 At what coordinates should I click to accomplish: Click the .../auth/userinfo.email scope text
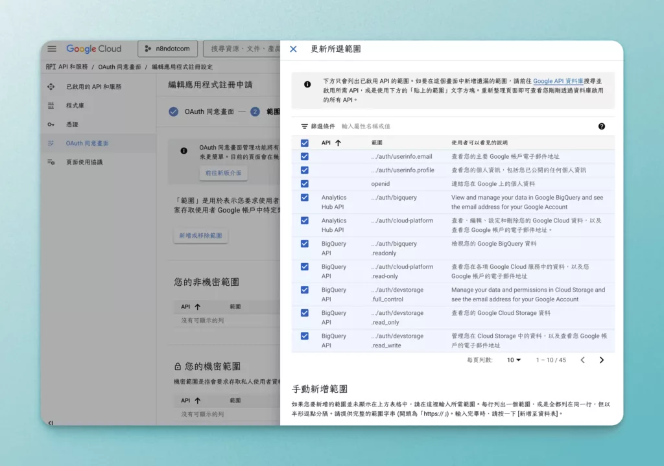(x=401, y=157)
